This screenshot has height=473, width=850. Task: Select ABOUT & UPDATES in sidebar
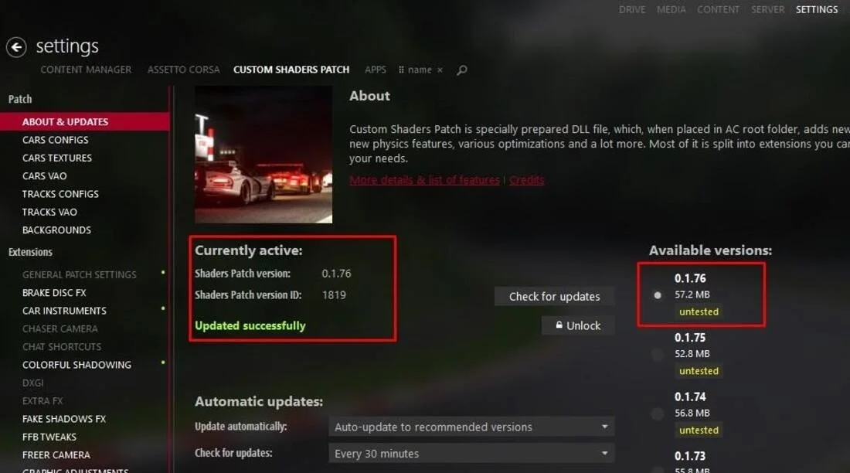click(84, 121)
